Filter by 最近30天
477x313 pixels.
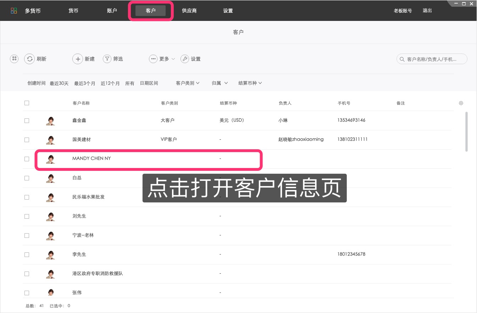pos(59,83)
